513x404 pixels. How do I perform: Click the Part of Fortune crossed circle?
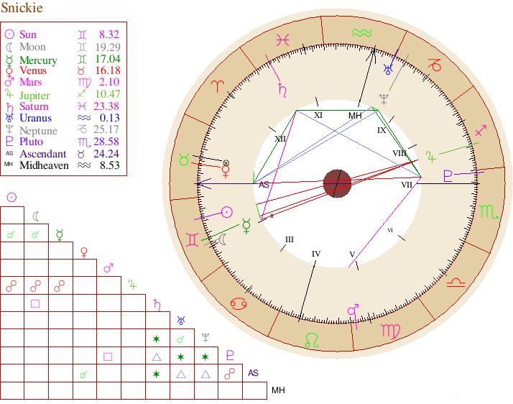click(226, 162)
